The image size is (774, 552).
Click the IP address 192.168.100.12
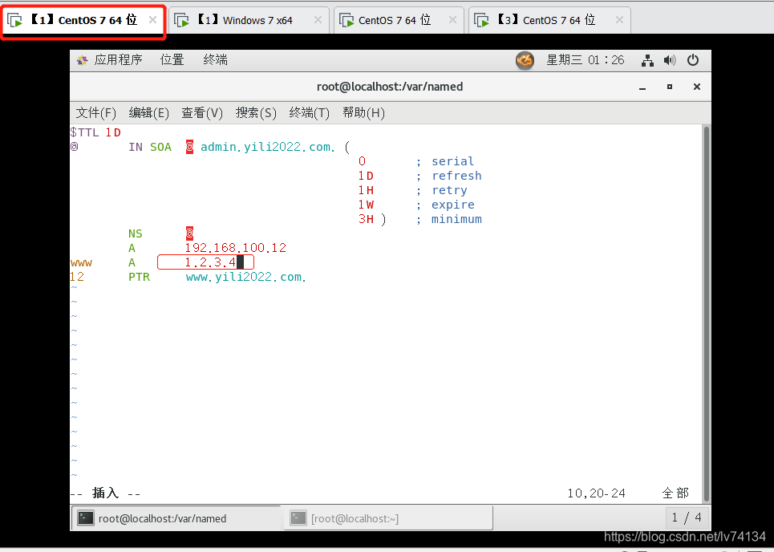(236, 248)
